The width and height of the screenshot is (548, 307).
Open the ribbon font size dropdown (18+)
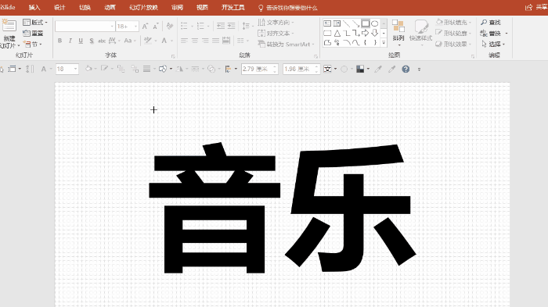pos(135,26)
